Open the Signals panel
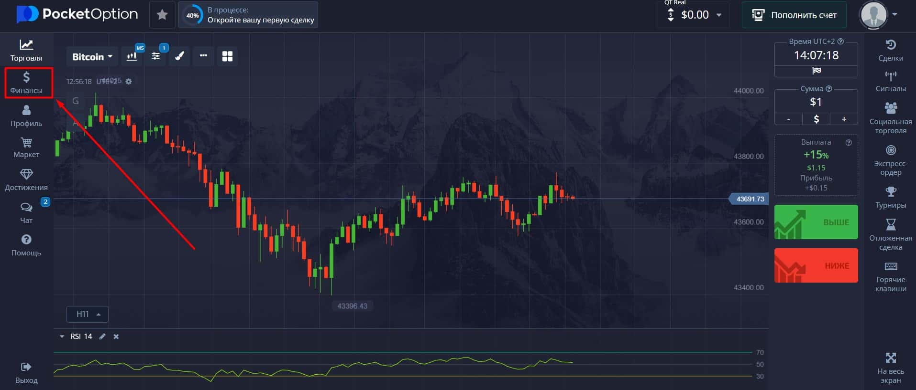This screenshot has width=916, height=390. coord(890,81)
